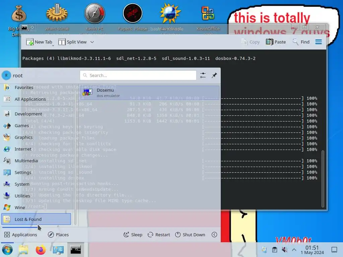Open the clipboard tray icon

point(275,250)
